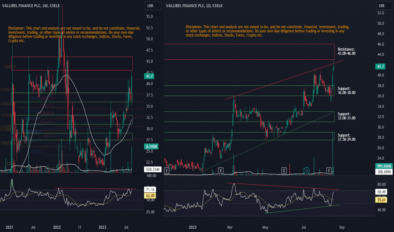Click the 71.16 RSI value label
Image resolution: width=394 pixels, height=232 pixels.
[x=150, y=190]
